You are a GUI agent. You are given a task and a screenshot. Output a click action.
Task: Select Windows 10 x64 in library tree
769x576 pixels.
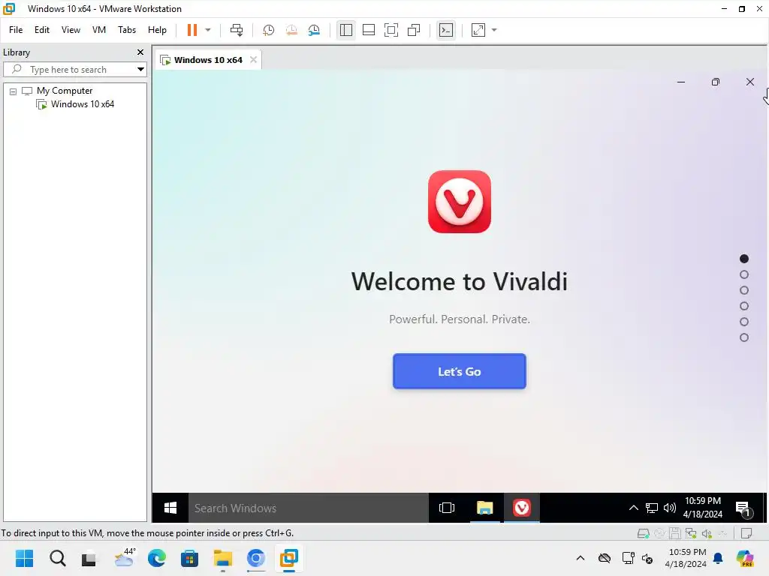83,104
